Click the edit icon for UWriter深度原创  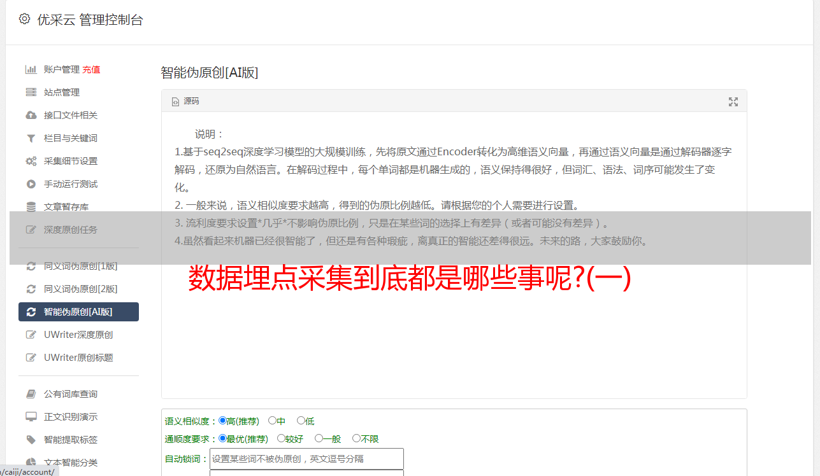pyautogui.click(x=31, y=335)
